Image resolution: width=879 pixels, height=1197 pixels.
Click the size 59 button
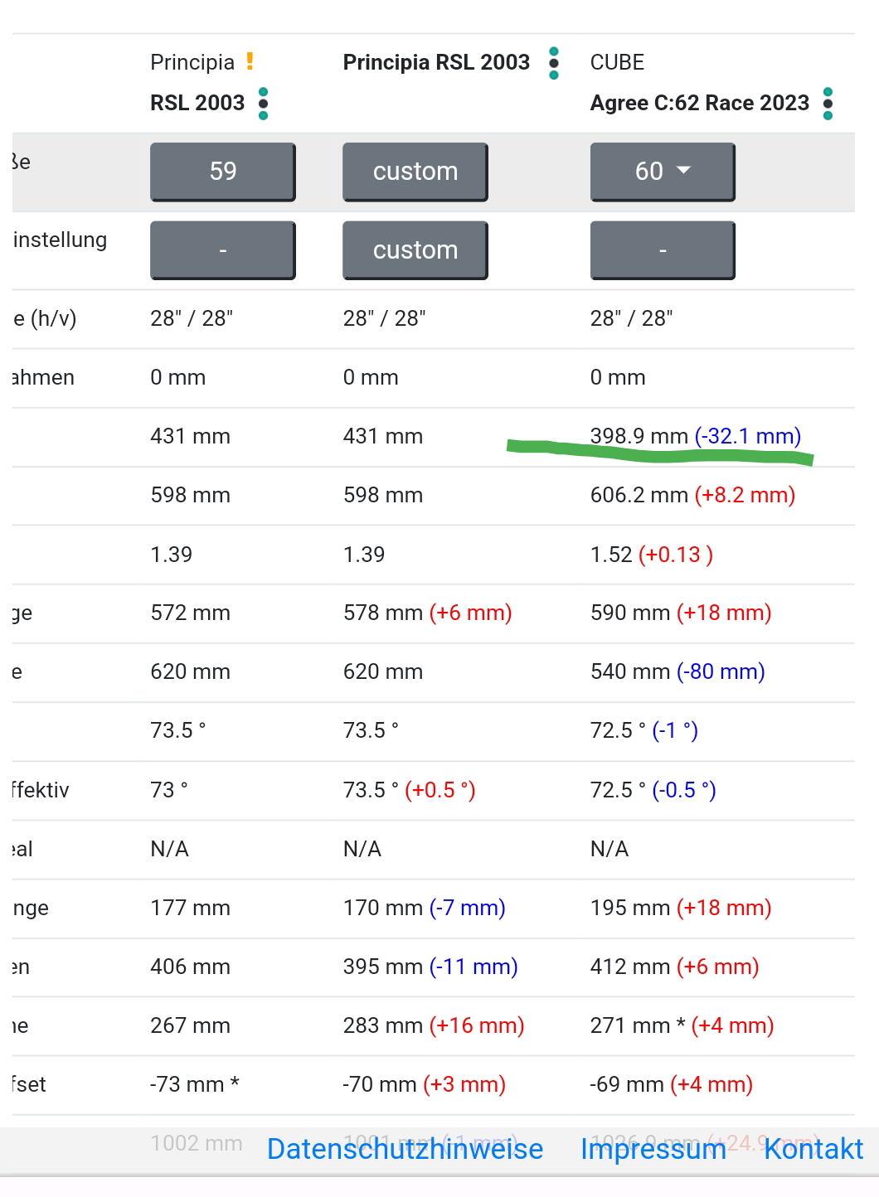222,172
